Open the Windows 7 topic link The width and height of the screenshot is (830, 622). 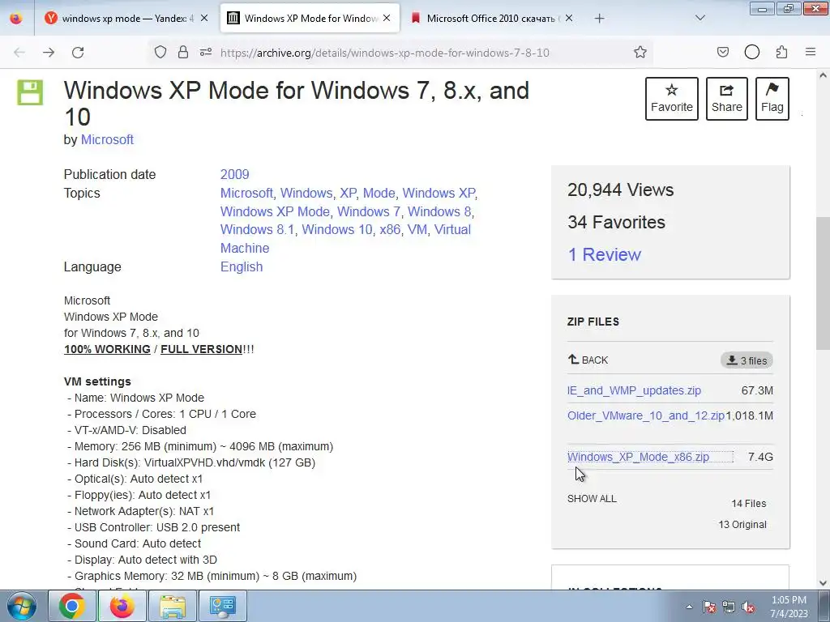(369, 211)
